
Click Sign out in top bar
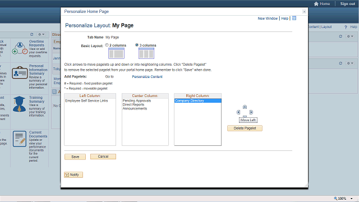pyautogui.click(x=348, y=4)
